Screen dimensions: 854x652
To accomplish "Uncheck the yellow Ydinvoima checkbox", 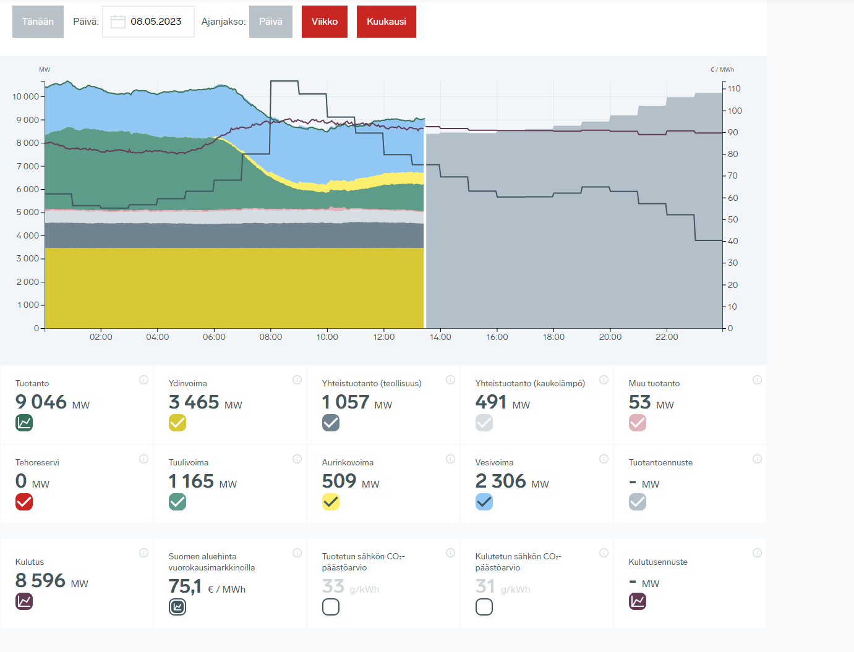I will coord(177,423).
